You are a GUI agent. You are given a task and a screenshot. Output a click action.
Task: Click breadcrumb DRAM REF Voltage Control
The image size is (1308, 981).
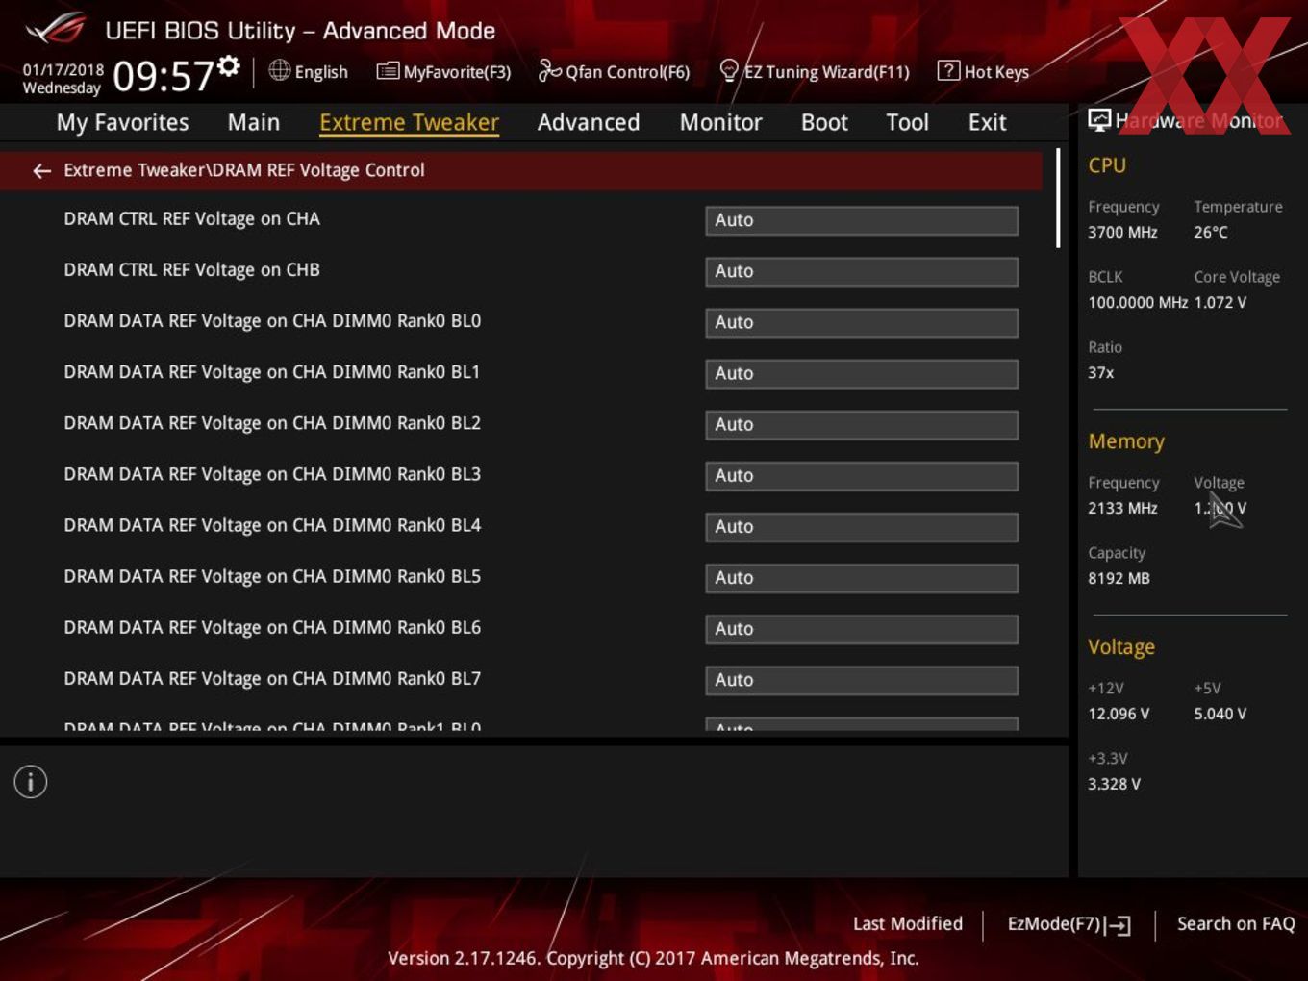[x=317, y=170]
